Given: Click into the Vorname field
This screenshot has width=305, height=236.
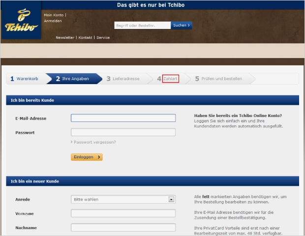Looking at the screenshot, I should click(x=123, y=213).
